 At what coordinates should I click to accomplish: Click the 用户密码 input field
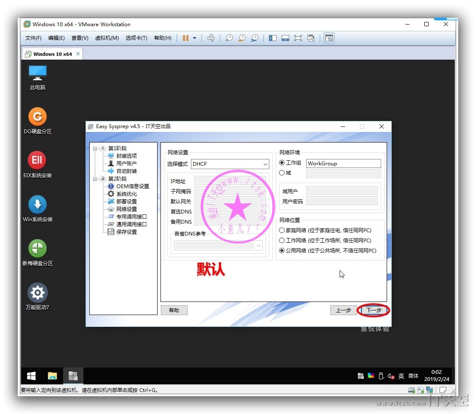tap(342, 200)
